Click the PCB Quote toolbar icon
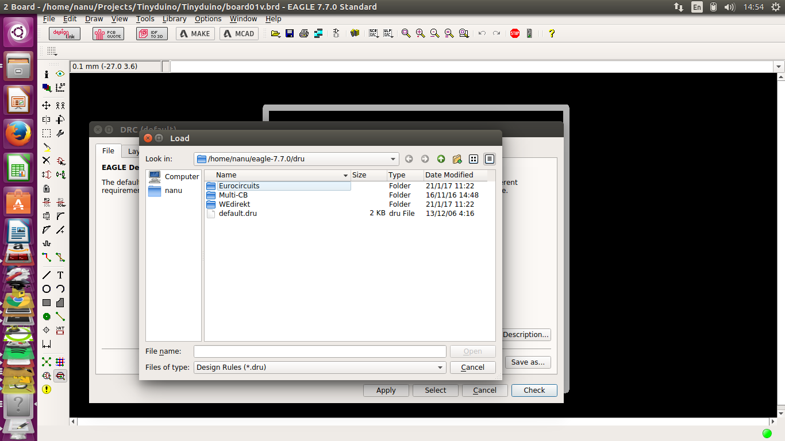Viewport: 785px width, 441px height. click(108, 33)
